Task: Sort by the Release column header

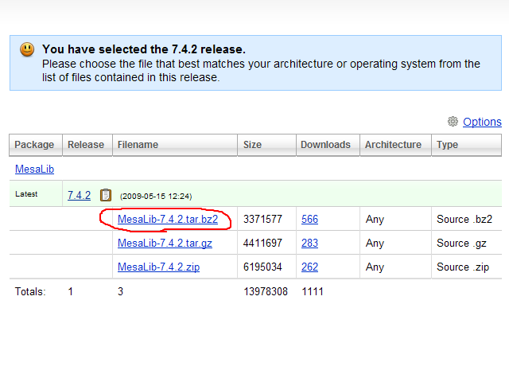Action: [87, 145]
